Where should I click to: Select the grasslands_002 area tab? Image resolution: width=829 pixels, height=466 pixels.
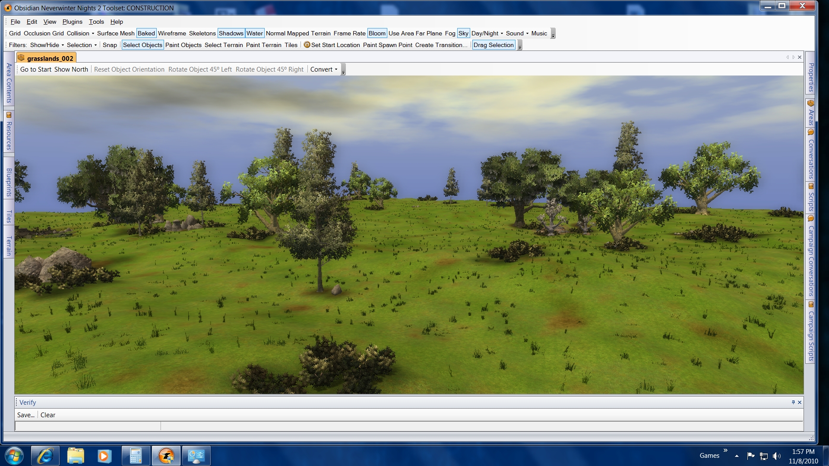click(47, 58)
